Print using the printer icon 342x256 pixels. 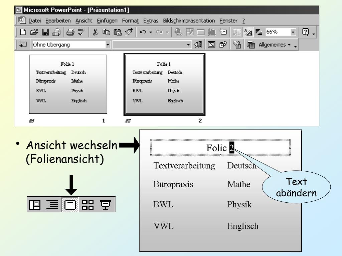[70, 32]
